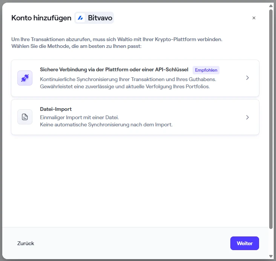Click the 'Konto hinzufügen' dialog title

[41, 18]
